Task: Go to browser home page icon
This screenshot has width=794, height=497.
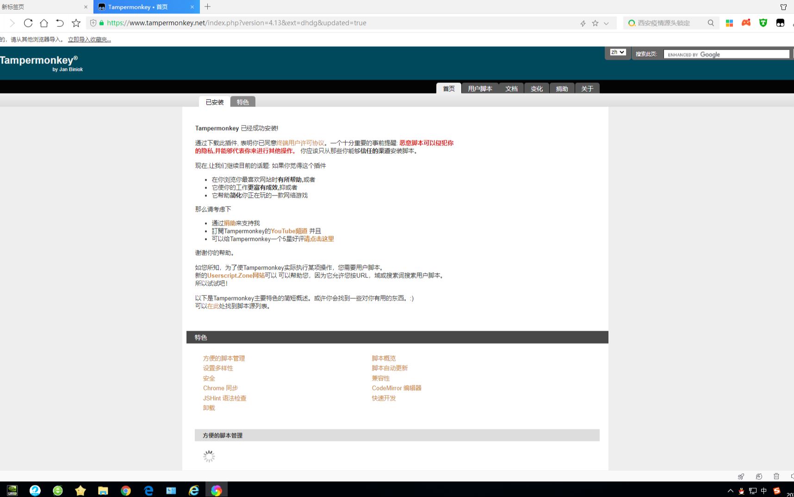Action: pos(44,23)
